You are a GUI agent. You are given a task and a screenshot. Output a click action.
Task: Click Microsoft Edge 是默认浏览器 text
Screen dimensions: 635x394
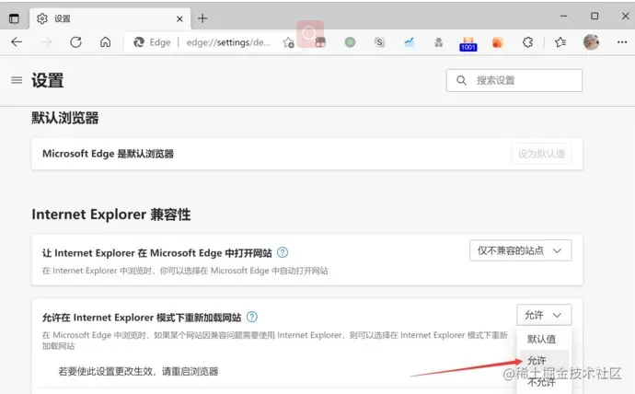tap(108, 154)
